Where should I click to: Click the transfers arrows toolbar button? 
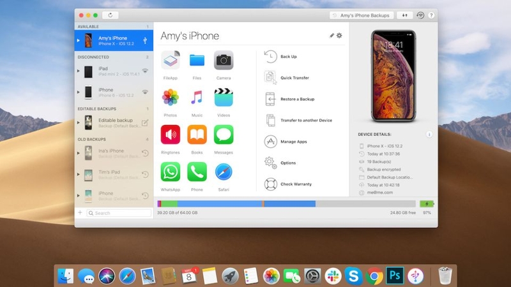click(405, 15)
